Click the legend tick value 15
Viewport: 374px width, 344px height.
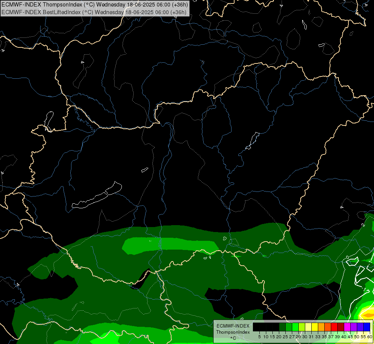point(272,337)
